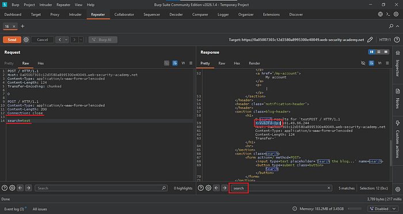
Task: Open All issues panel
Action: 40,209
